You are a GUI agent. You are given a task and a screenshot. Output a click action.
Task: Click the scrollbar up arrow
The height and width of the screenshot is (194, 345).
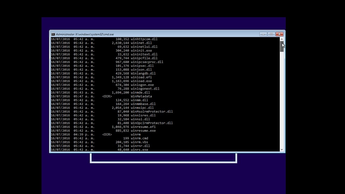(x=282, y=39)
